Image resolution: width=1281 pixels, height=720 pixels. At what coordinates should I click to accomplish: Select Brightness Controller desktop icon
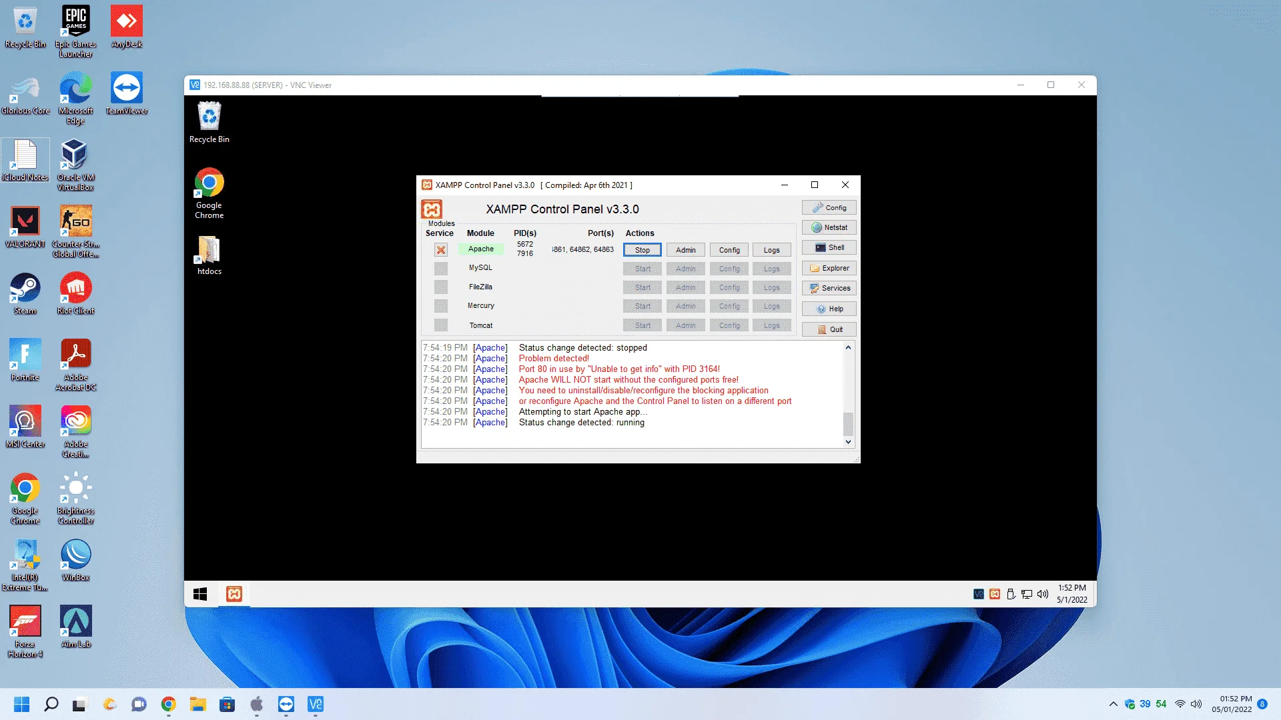75,498
